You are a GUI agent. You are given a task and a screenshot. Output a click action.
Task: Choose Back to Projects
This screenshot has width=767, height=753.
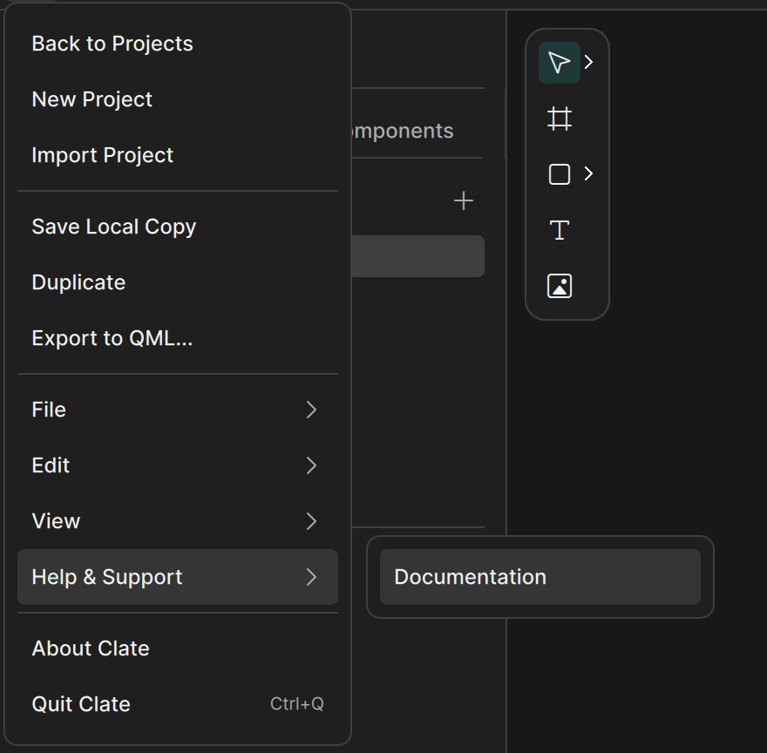[x=178, y=44]
